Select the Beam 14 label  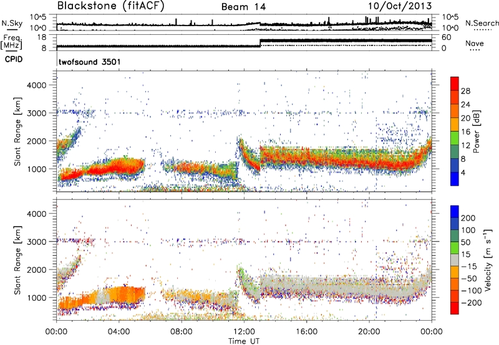243,7
